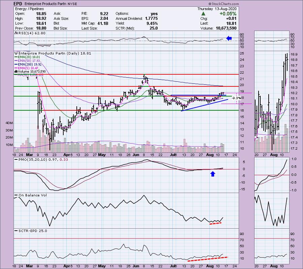Select the EMA(20) 18.01 legend entry
This screenshot has height=269, width=303.
point(27,57)
